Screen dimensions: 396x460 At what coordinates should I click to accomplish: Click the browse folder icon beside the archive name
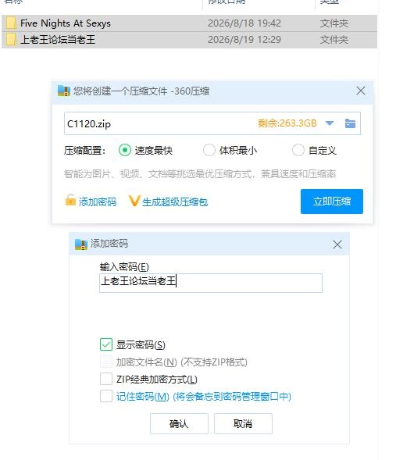pyautogui.click(x=350, y=123)
